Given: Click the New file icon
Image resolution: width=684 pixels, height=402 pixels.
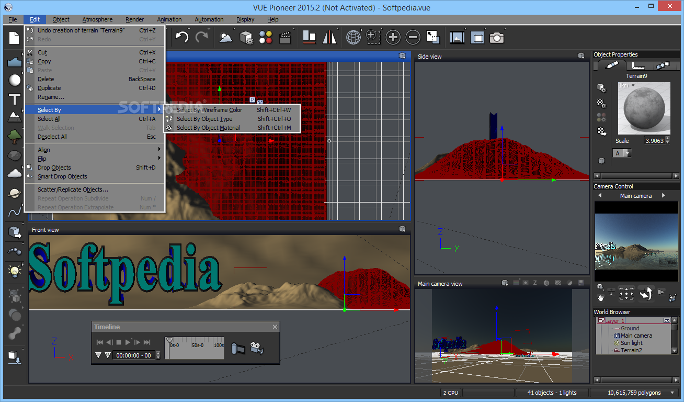Looking at the screenshot, I should coord(14,38).
